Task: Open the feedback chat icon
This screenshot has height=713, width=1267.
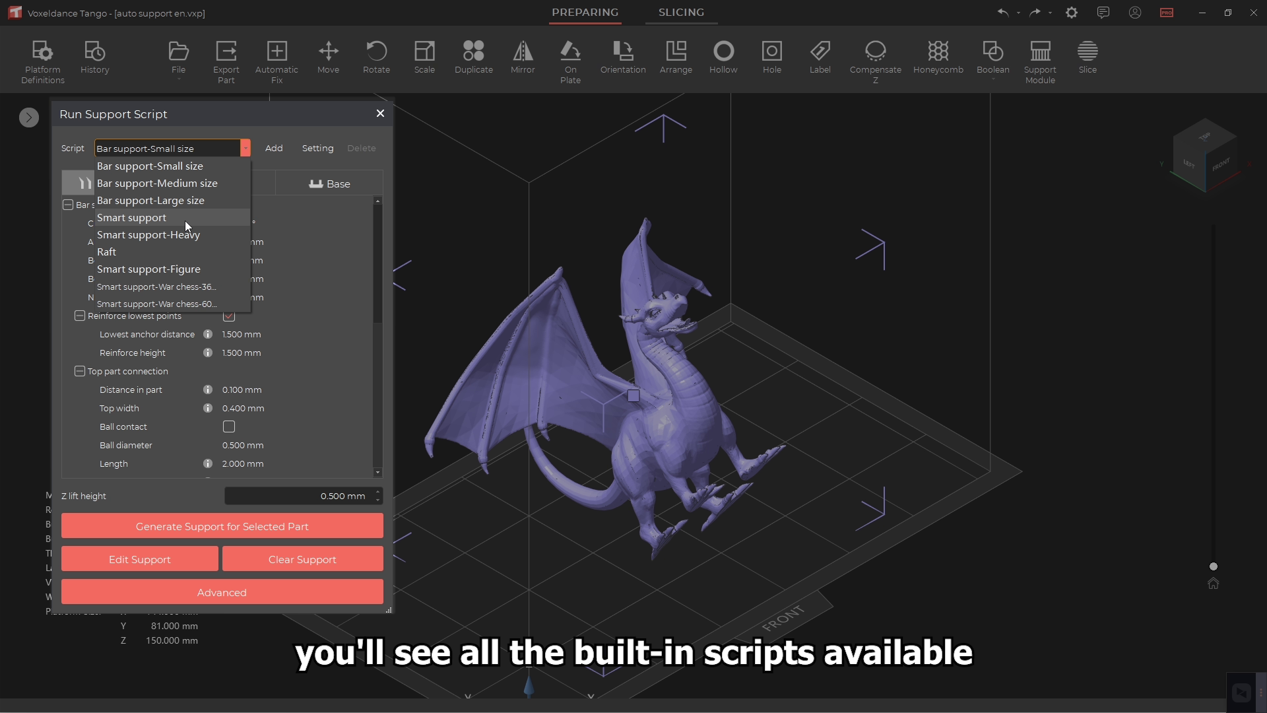Action: click(x=1103, y=13)
